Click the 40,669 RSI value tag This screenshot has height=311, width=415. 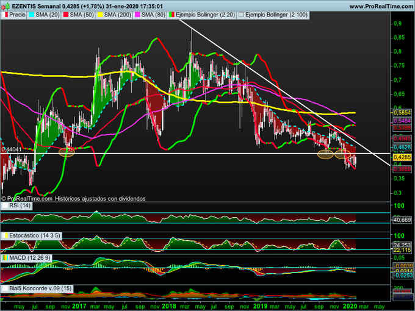pos(402,220)
